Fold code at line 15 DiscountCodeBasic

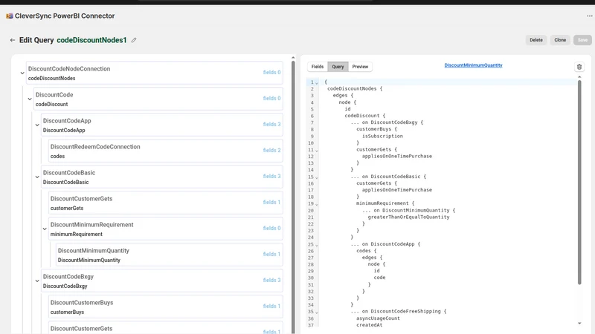(317, 177)
